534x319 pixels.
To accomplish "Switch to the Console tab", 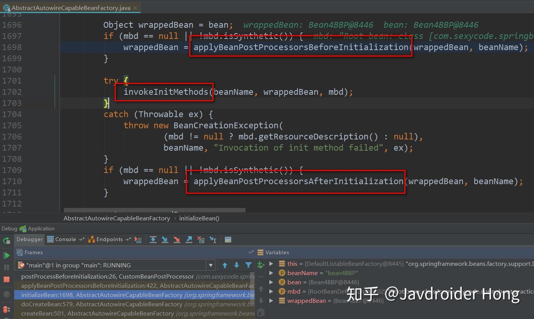I will [65, 239].
